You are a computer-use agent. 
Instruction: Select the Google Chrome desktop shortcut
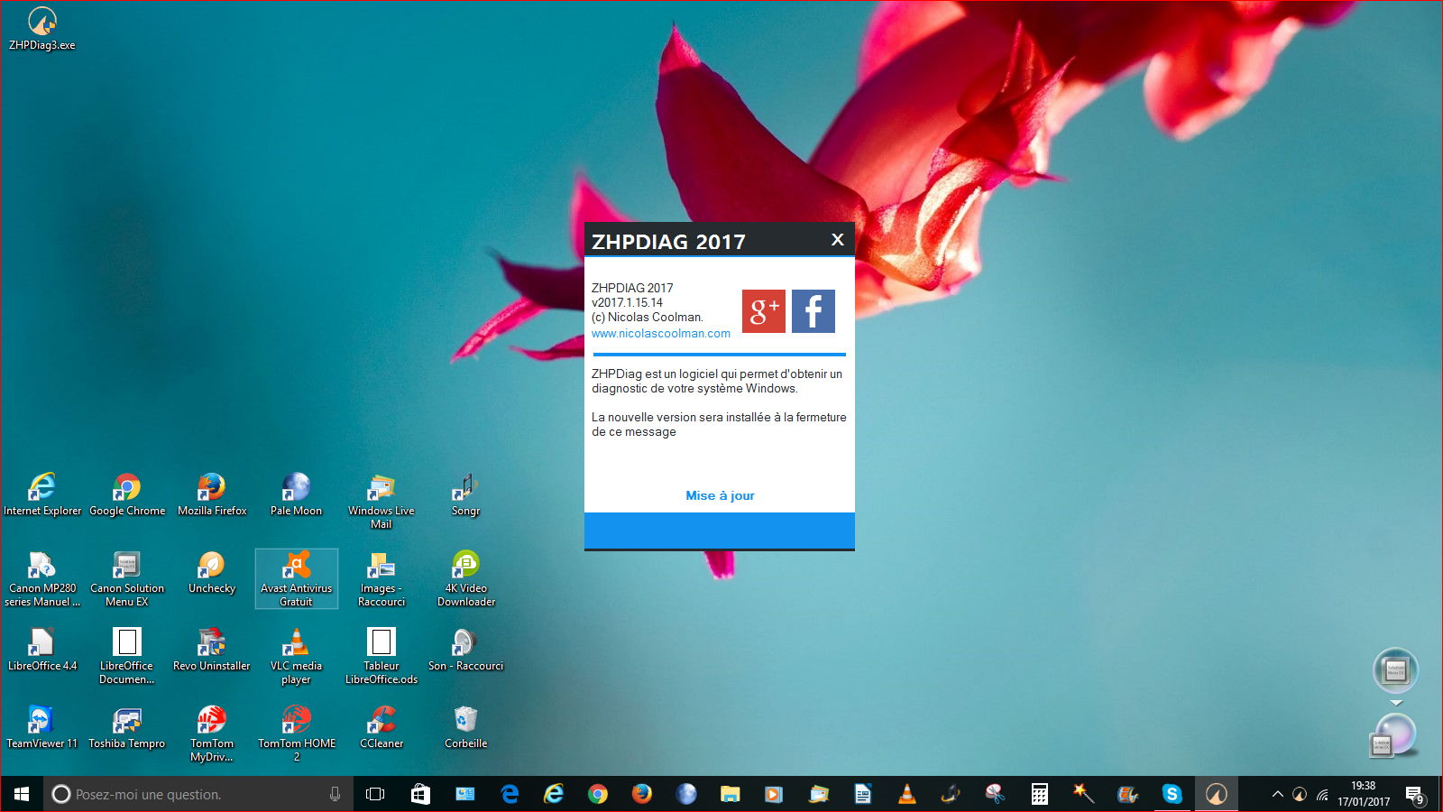click(127, 494)
